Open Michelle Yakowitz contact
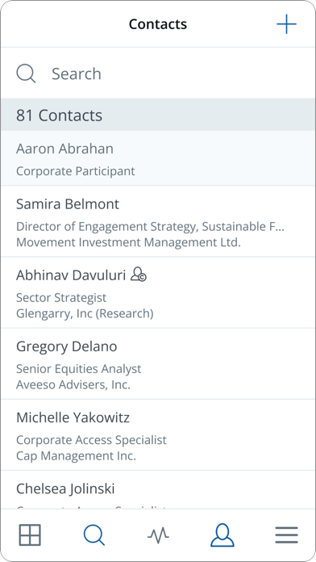This screenshot has width=316, height=562. pyautogui.click(x=158, y=434)
